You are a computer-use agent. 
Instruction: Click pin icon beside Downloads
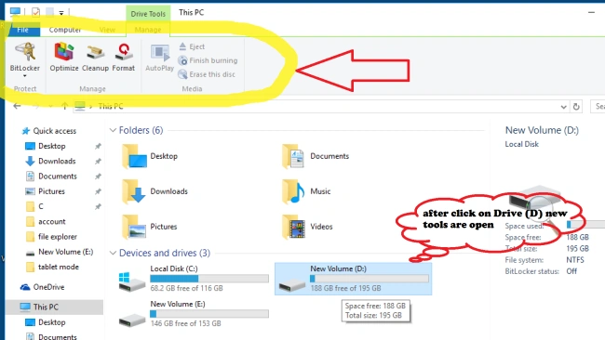coord(98,162)
